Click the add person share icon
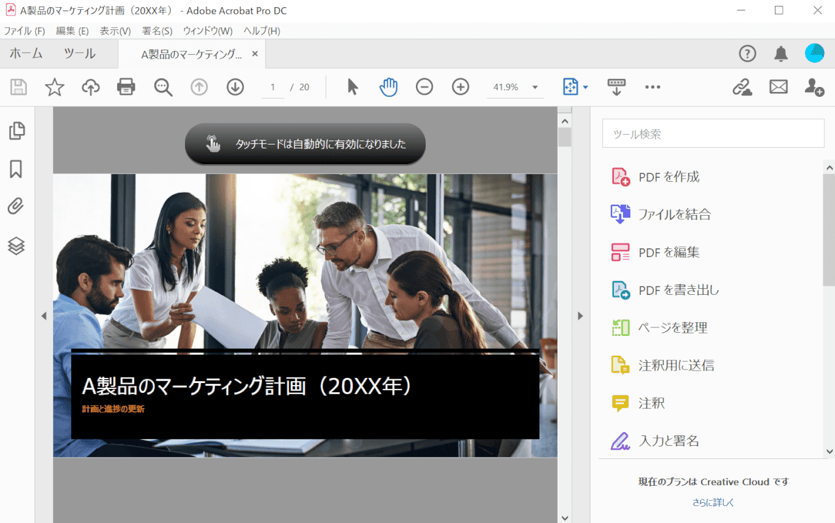The height and width of the screenshot is (523, 835). [814, 87]
